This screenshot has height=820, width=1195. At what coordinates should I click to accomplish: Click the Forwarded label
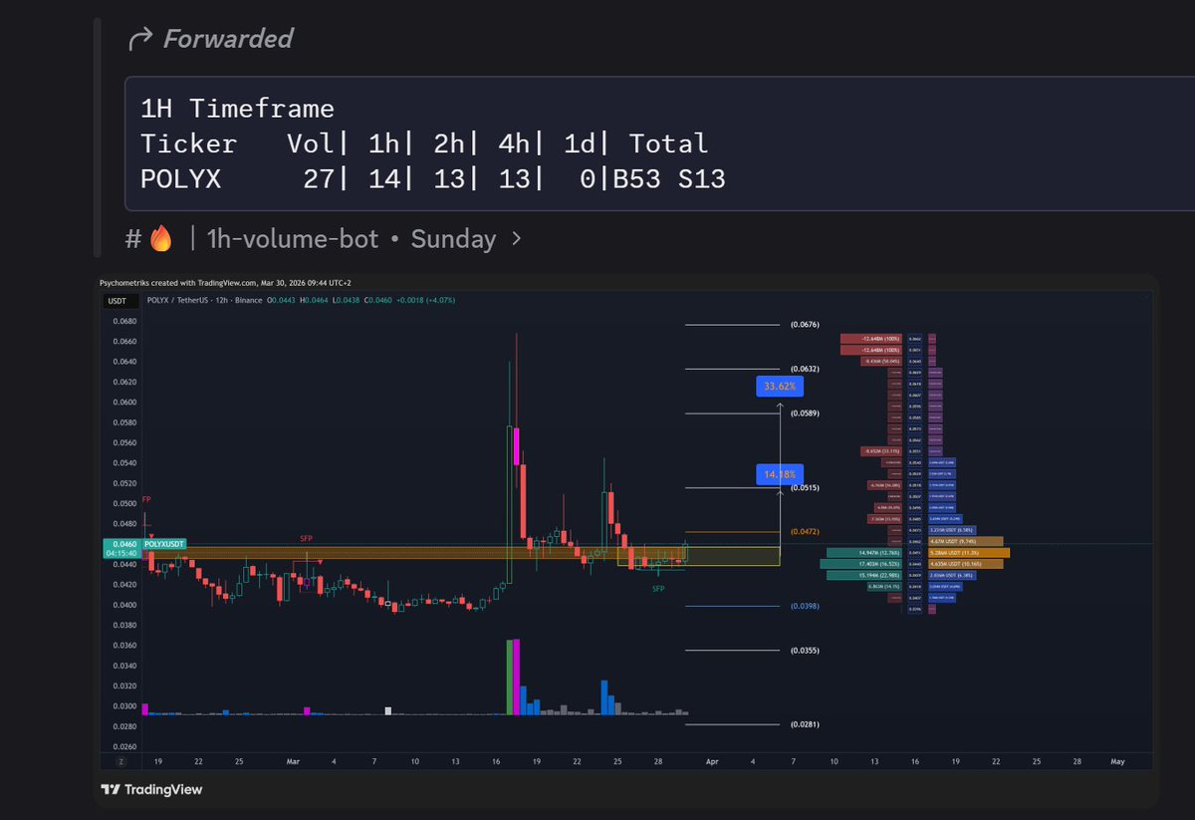[x=228, y=39]
